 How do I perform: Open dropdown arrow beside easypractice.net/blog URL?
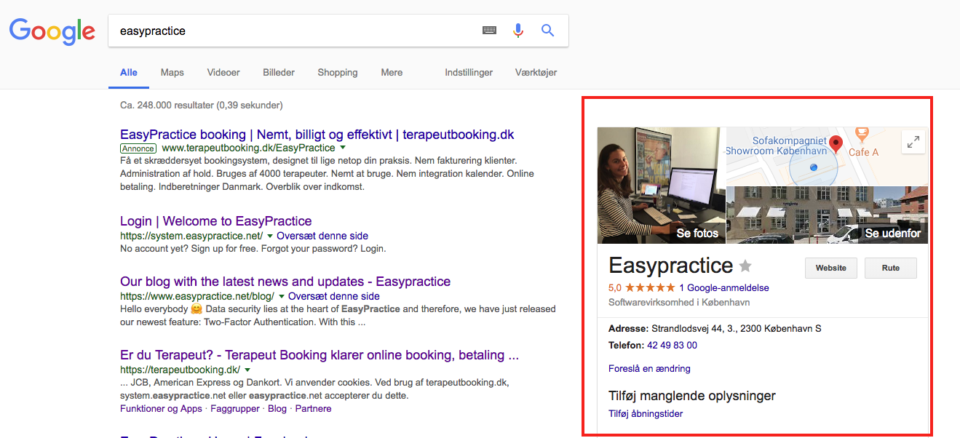281,296
